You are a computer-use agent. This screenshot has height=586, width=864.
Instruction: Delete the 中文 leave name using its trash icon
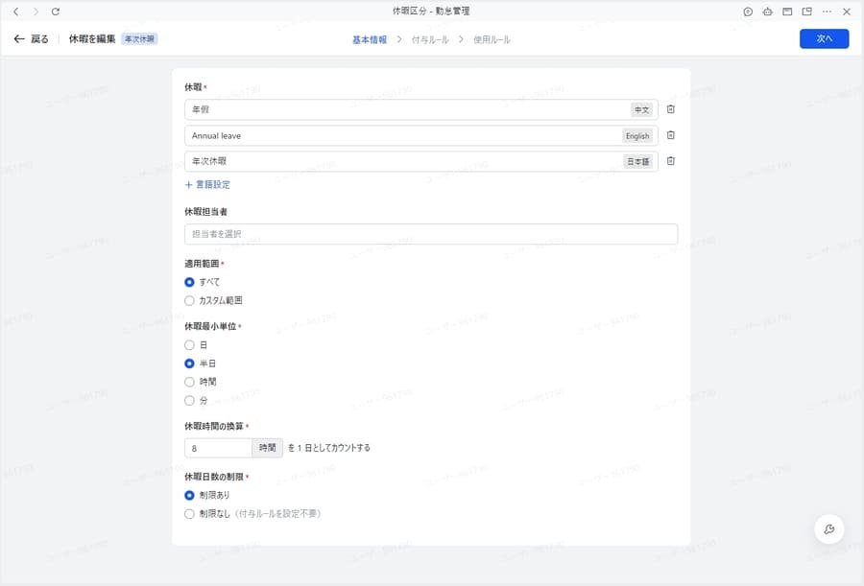point(670,108)
